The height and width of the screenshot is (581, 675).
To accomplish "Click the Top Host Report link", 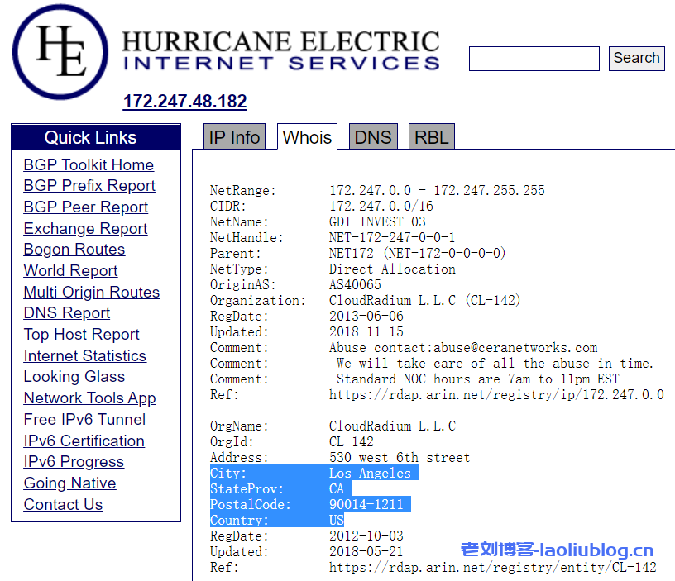I will click(x=81, y=335).
